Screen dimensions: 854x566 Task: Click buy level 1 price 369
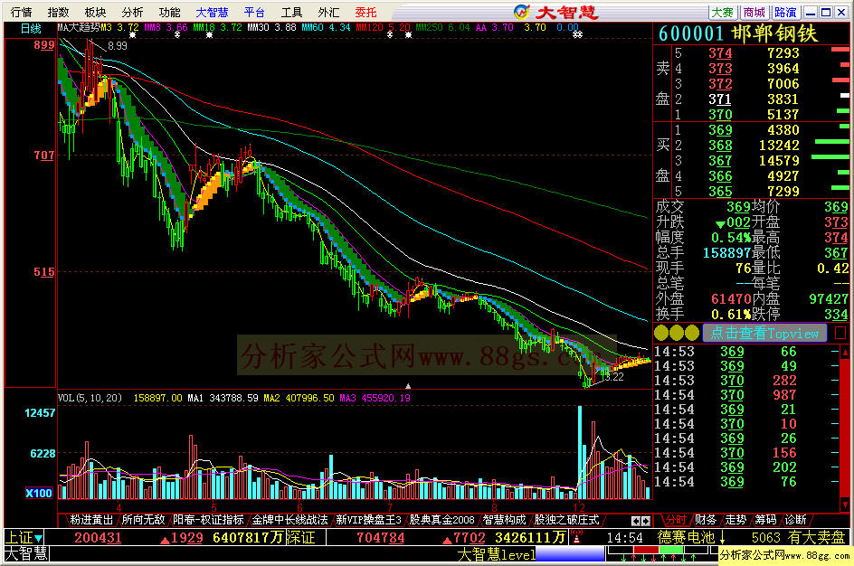coord(720,130)
